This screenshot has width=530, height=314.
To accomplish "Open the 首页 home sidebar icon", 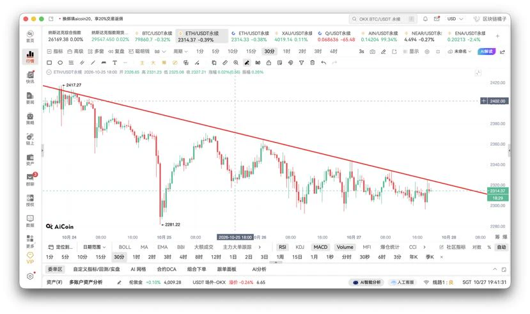I will (30, 36).
